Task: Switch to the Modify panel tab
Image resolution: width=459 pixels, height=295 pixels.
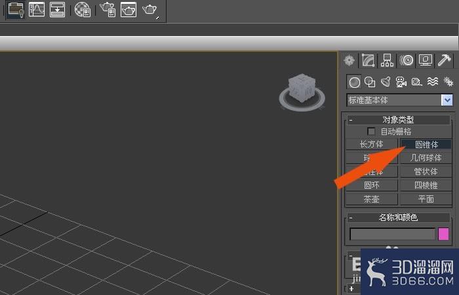Action: tap(369, 60)
